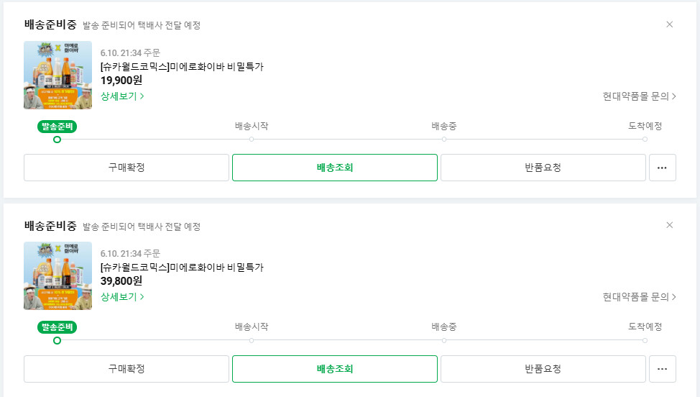Click the product title of the 39,800원 order

coord(182,268)
